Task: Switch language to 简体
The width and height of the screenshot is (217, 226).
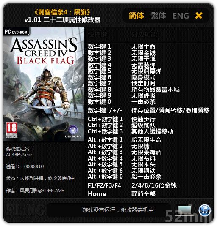Action: coord(136,16)
